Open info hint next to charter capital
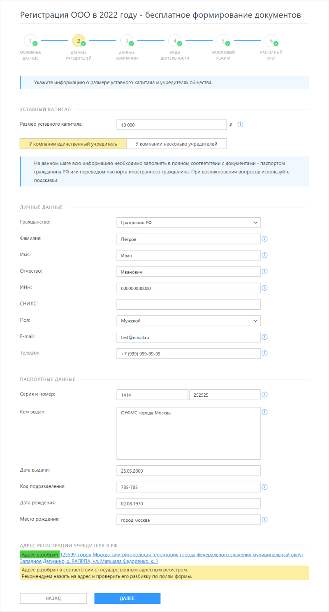This screenshot has height=612, width=329. pyautogui.click(x=241, y=124)
